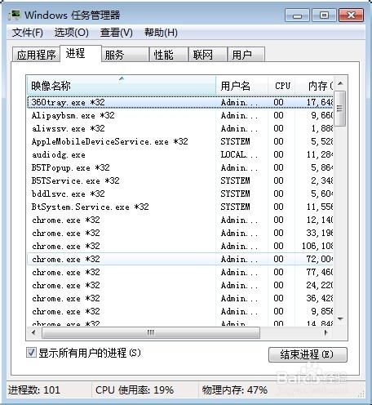372x405 pixels.
Task: Select chrome.exe row using 33,196 memory
Action: (x=180, y=233)
